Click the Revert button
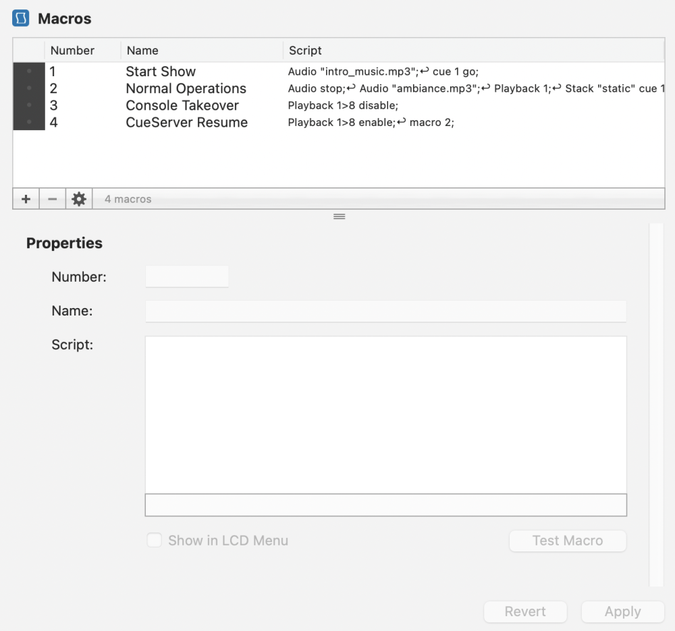This screenshot has width=675, height=631. 525,612
